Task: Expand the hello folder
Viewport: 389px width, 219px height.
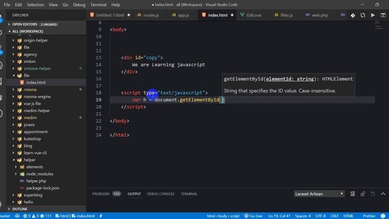Action: (x=28, y=202)
